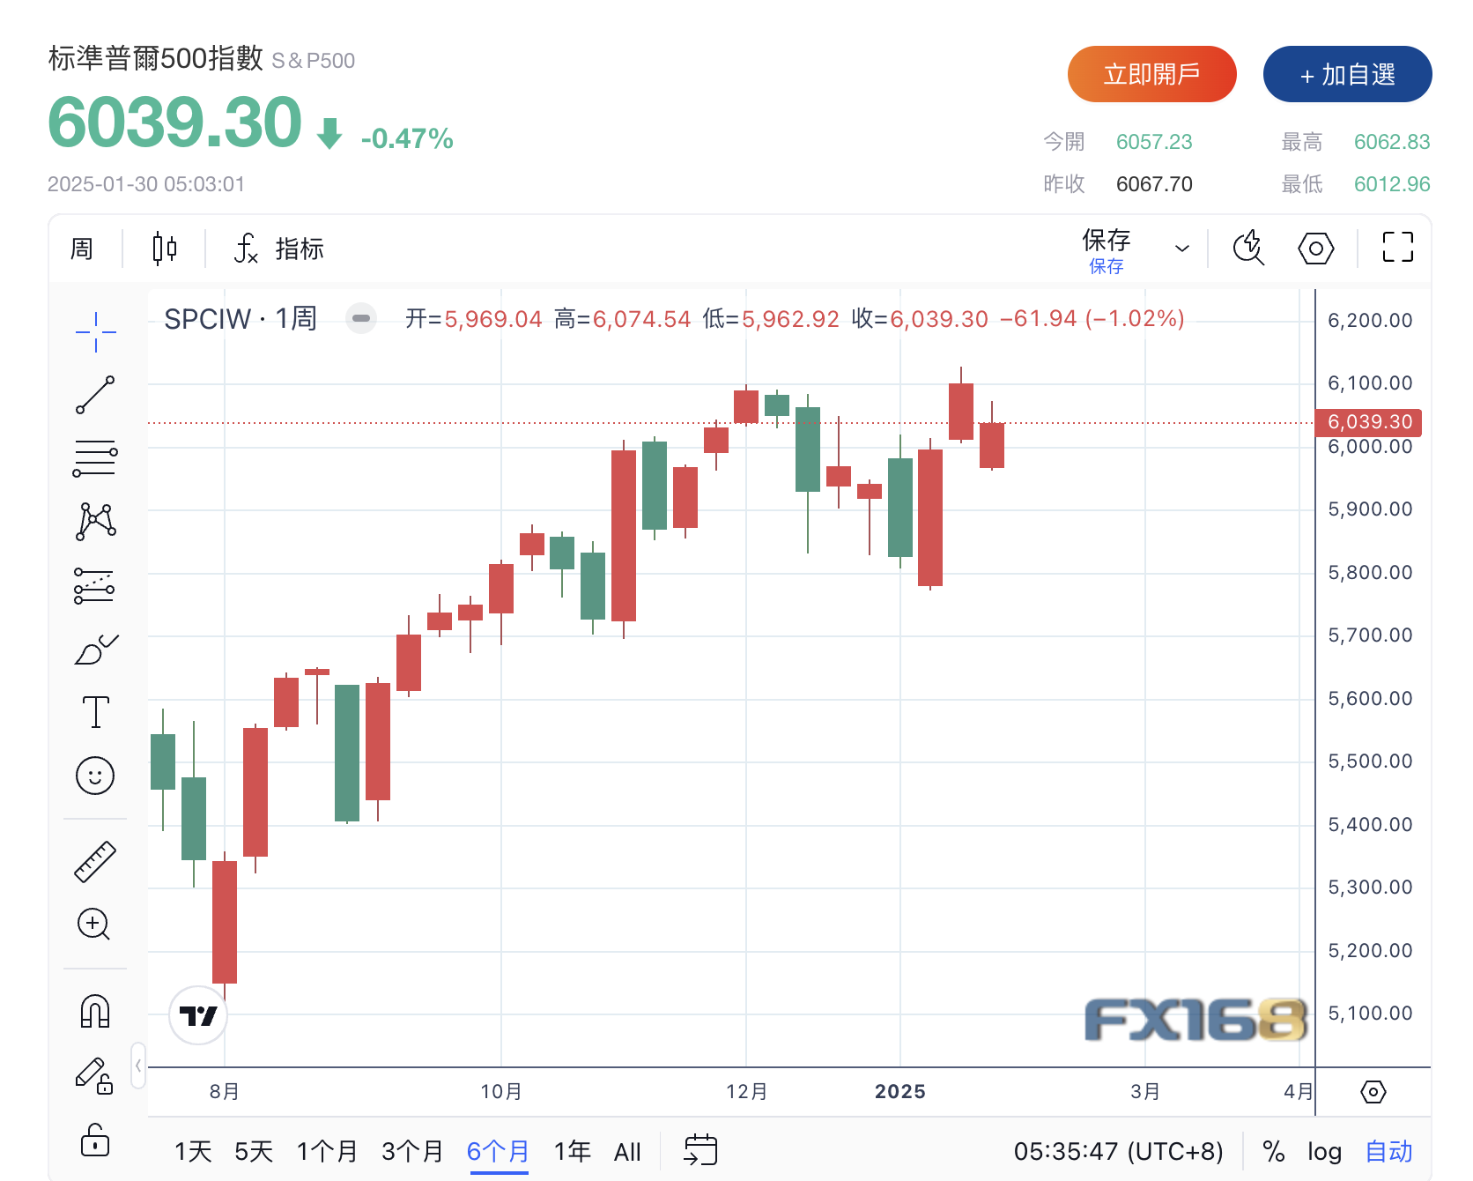
Task: Toggle logarithmic scale with log
Action: (x=1324, y=1151)
